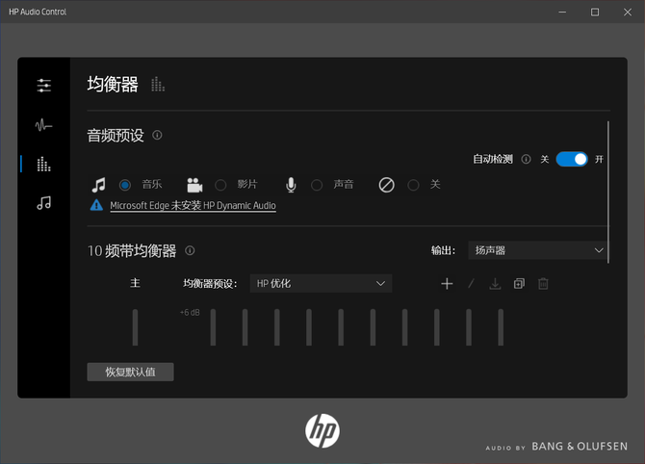This screenshot has width=645, height=464.
Task: Click the microphone voice preset icon
Action: point(291,185)
